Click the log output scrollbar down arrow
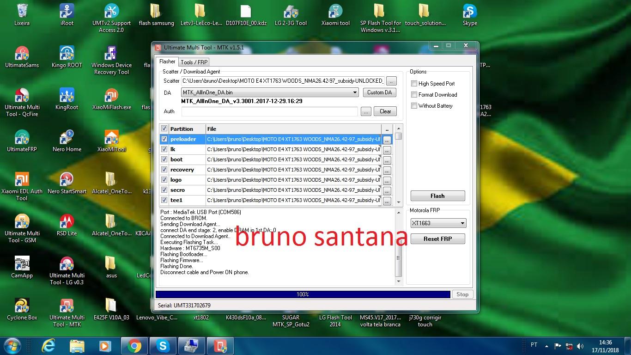Viewport: 631px width, 355px height. tap(399, 281)
